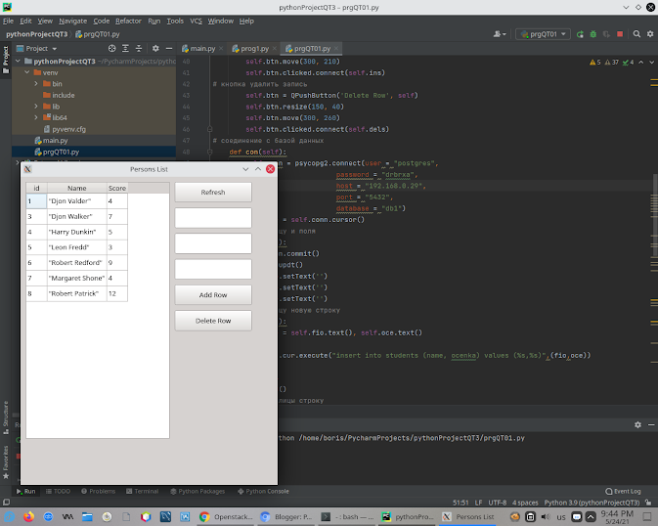Click Collapse All icon in Project panel

pos(139,48)
